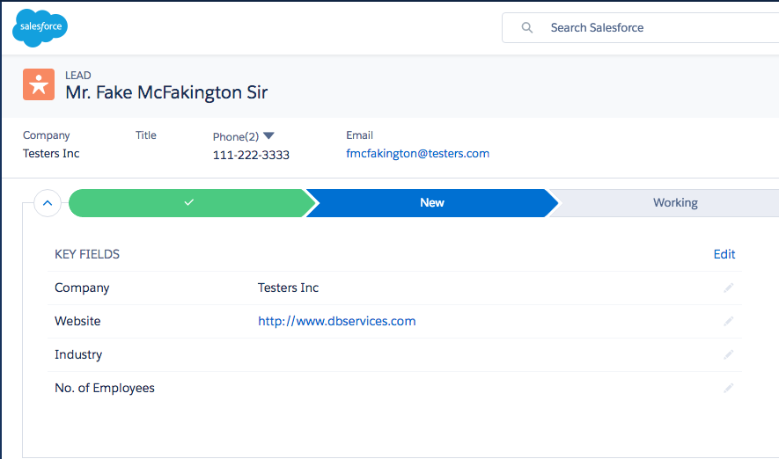
Task: Collapse the path key fields panel
Action: click(x=48, y=203)
